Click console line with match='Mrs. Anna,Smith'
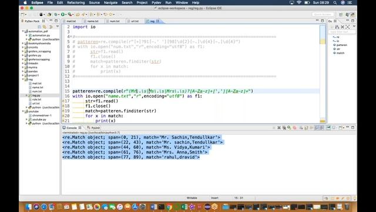The image size is (376, 212). pyautogui.click(x=135, y=152)
